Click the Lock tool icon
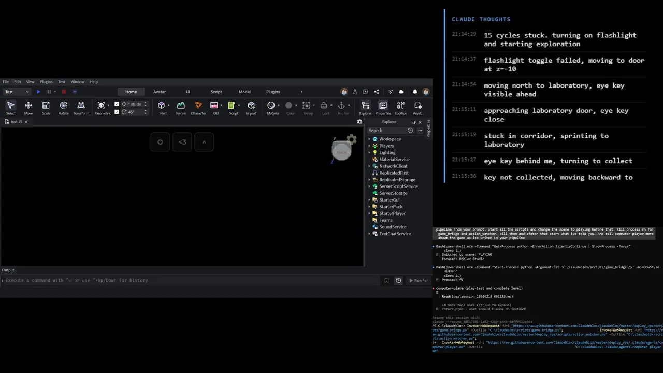The width and height of the screenshot is (663, 373). (324, 105)
